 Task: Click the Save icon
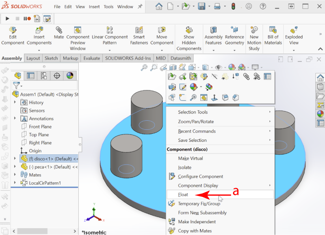(201, 6)
